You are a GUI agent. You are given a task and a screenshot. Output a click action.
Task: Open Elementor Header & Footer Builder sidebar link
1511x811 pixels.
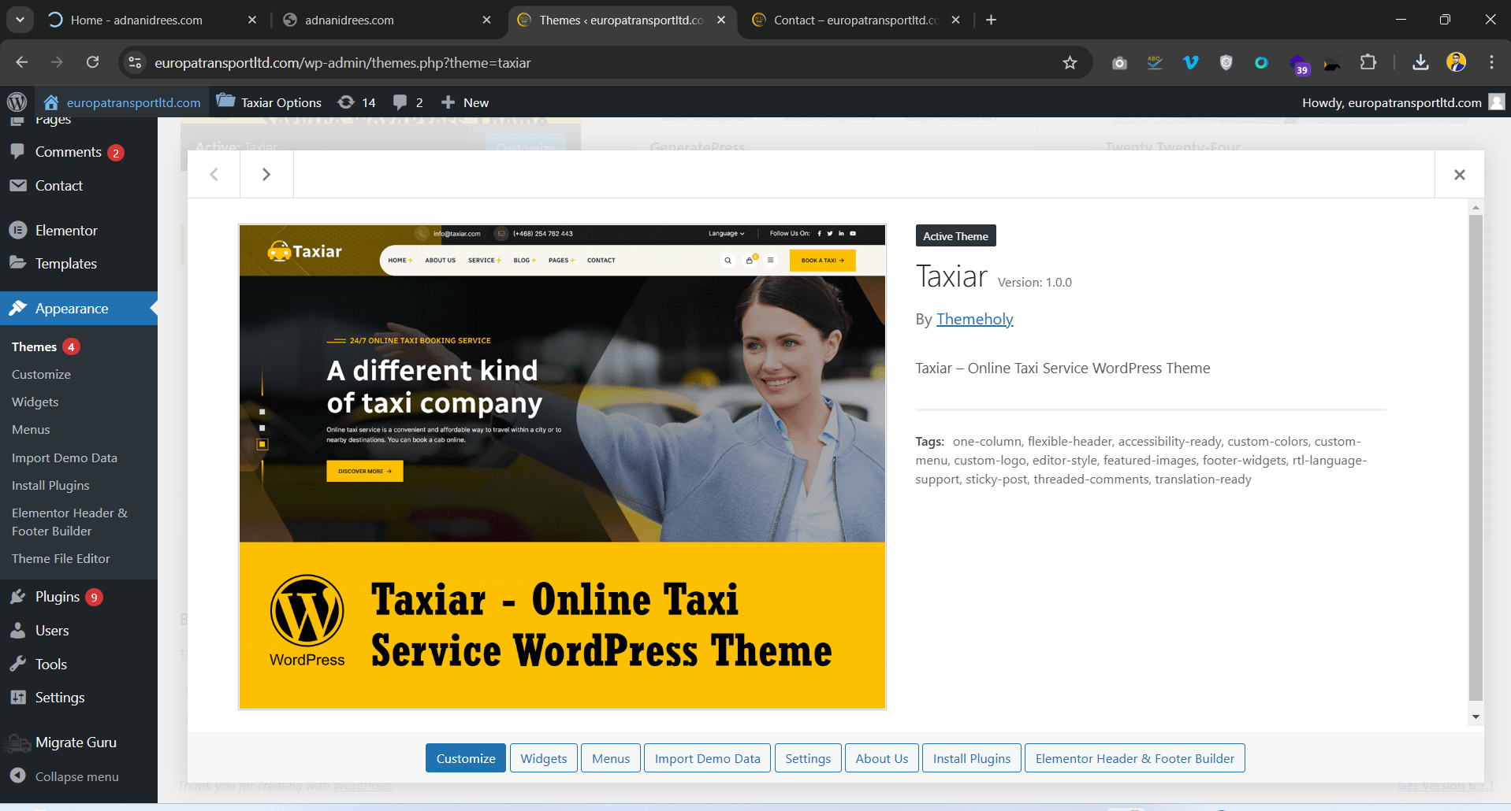click(69, 522)
